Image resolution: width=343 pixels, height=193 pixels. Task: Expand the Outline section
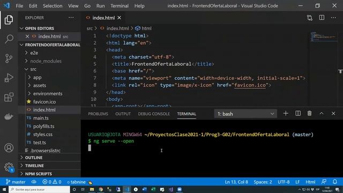pyautogui.click(x=34, y=158)
